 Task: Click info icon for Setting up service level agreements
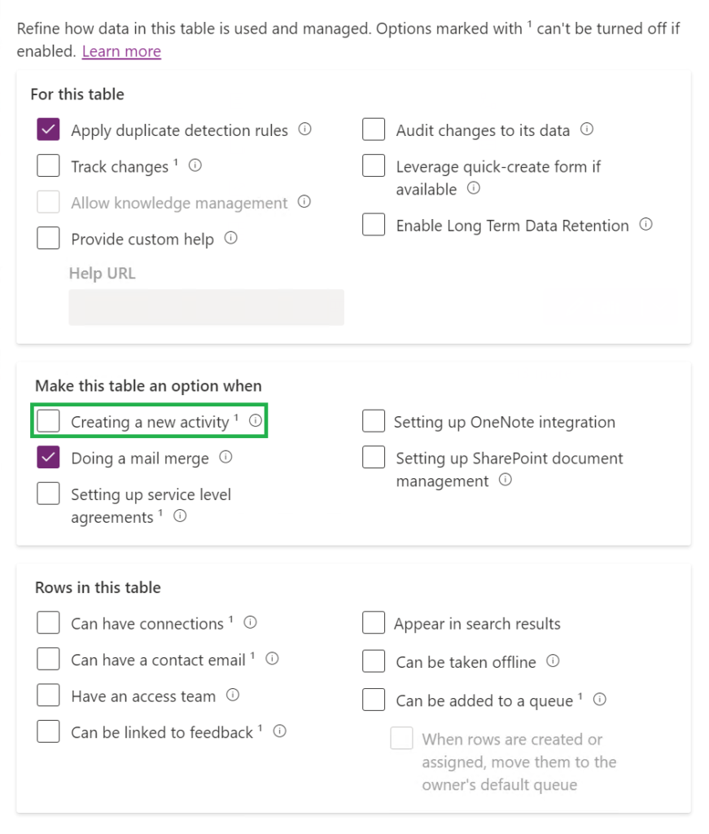click(179, 515)
